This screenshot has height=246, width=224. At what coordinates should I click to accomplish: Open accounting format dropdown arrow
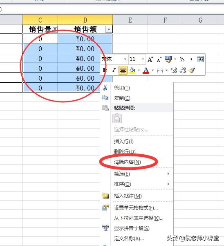click(175, 59)
